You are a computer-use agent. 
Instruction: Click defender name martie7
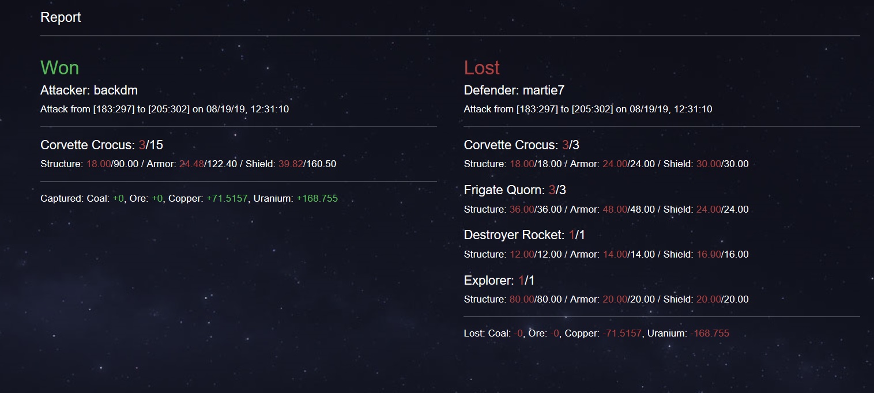(x=544, y=90)
